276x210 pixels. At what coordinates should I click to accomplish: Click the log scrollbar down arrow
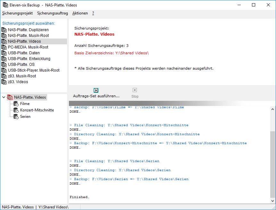coord(273,201)
